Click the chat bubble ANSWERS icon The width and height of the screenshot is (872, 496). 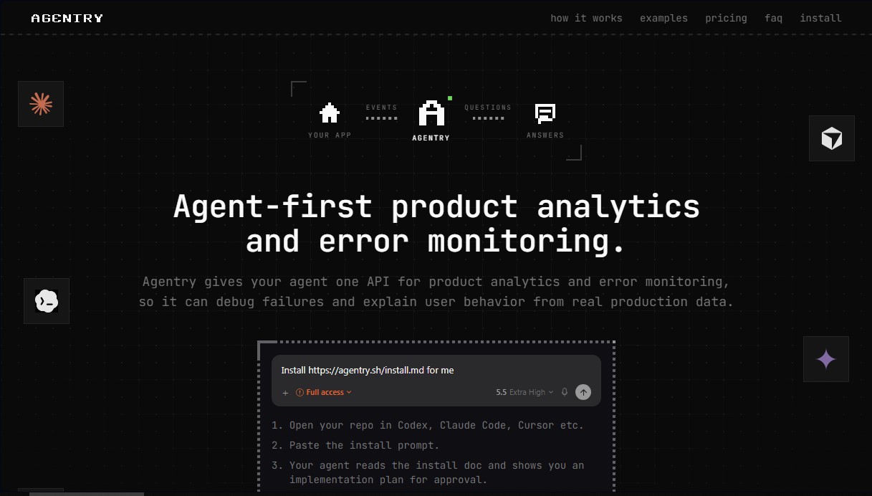pyautogui.click(x=545, y=113)
